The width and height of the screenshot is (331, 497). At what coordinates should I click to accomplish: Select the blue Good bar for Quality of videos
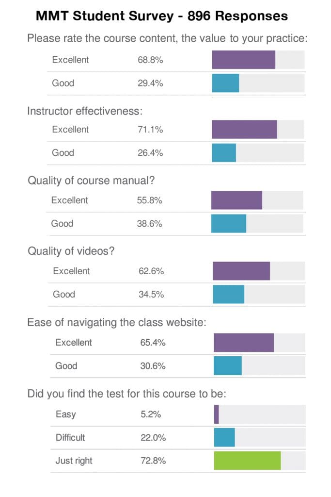(x=228, y=294)
